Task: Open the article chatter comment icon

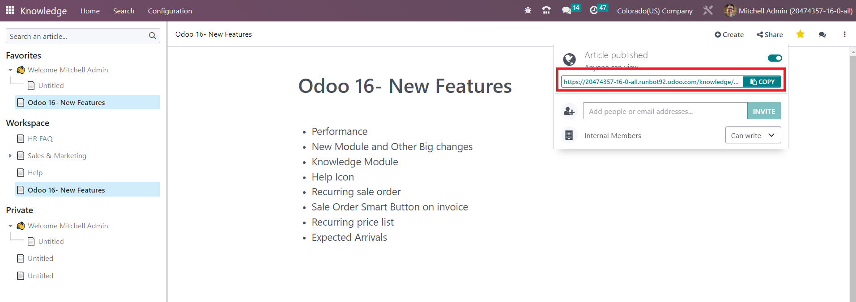Action: [x=822, y=34]
